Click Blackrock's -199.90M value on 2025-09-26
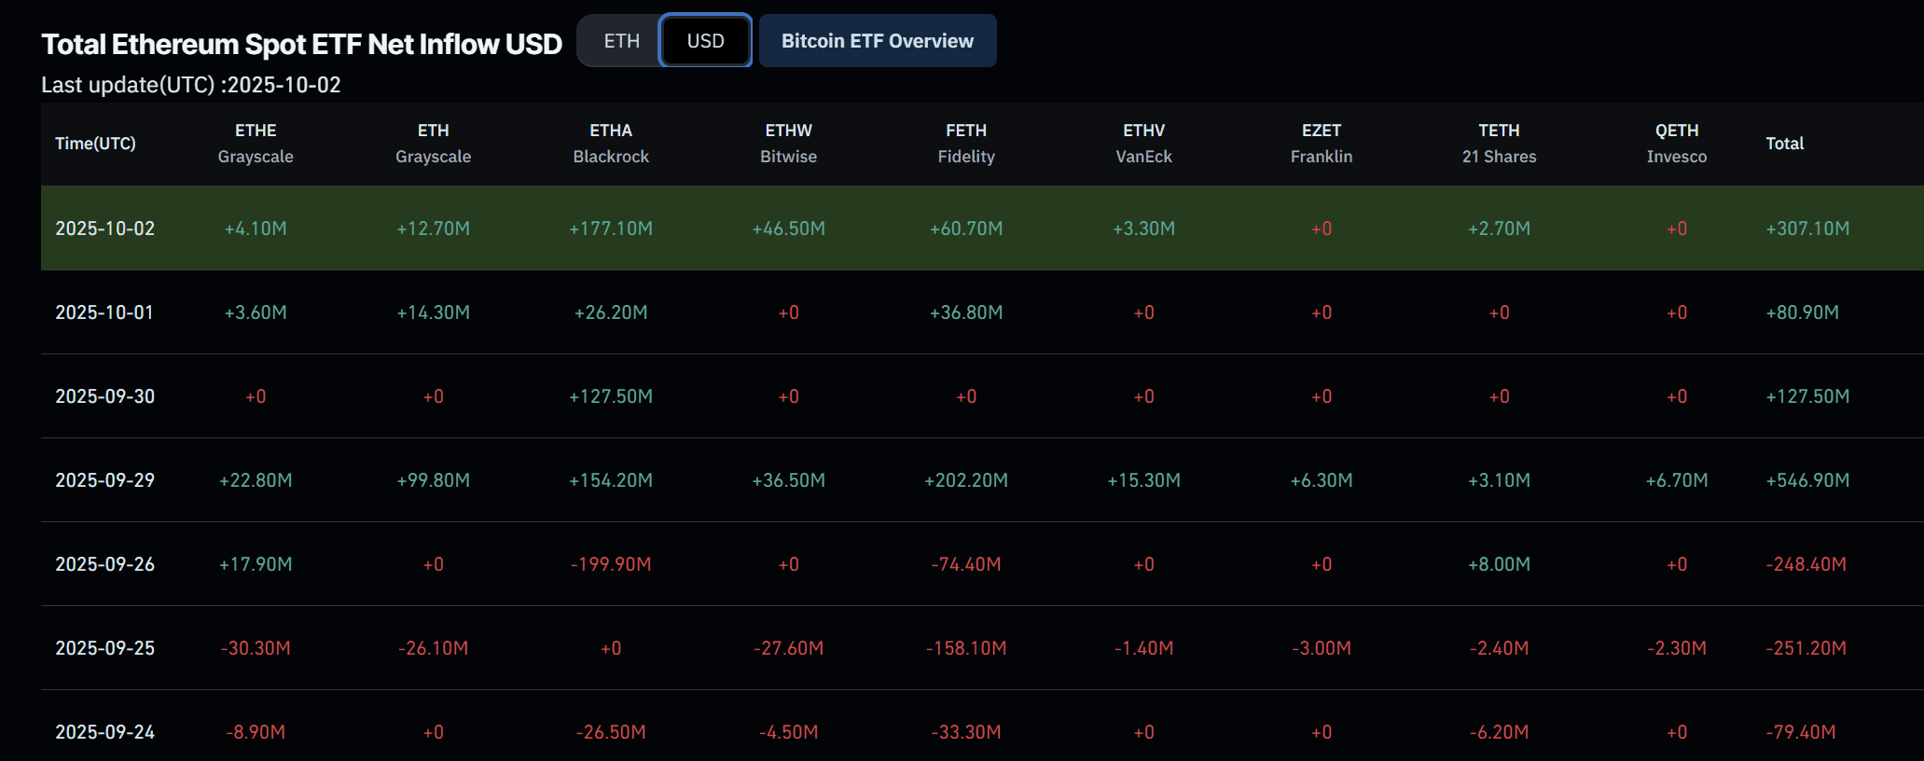 (x=611, y=564)
